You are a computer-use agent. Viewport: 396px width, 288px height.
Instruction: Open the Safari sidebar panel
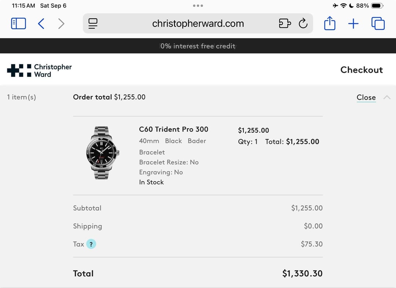click(x=18, y=23)
